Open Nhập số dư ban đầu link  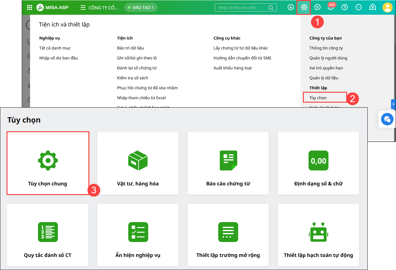[59, 58]
